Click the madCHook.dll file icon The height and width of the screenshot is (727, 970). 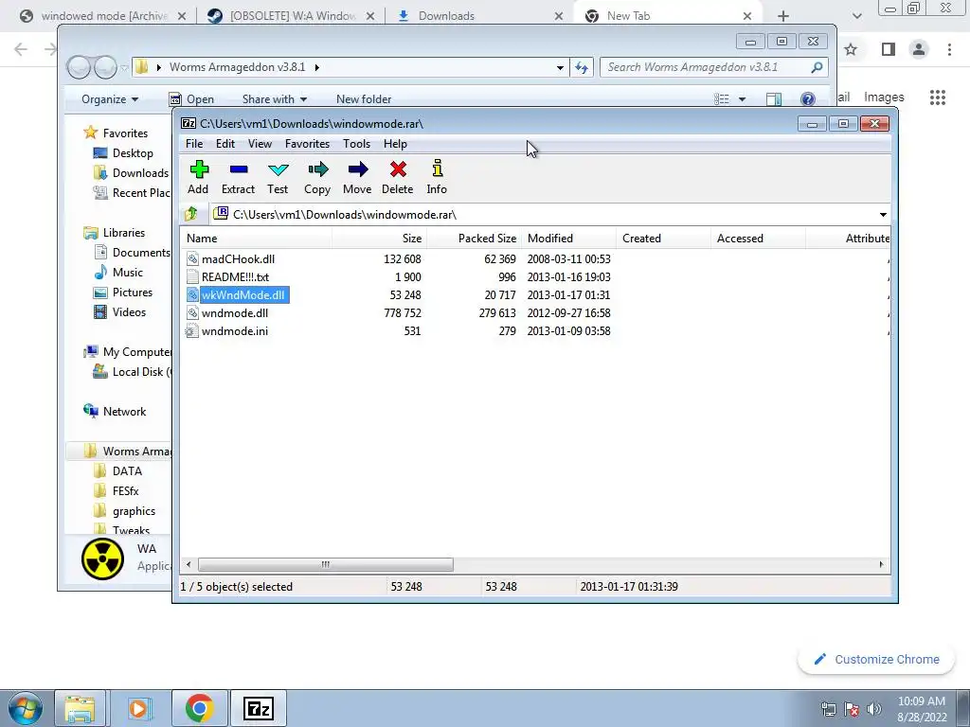click(192, 259)
